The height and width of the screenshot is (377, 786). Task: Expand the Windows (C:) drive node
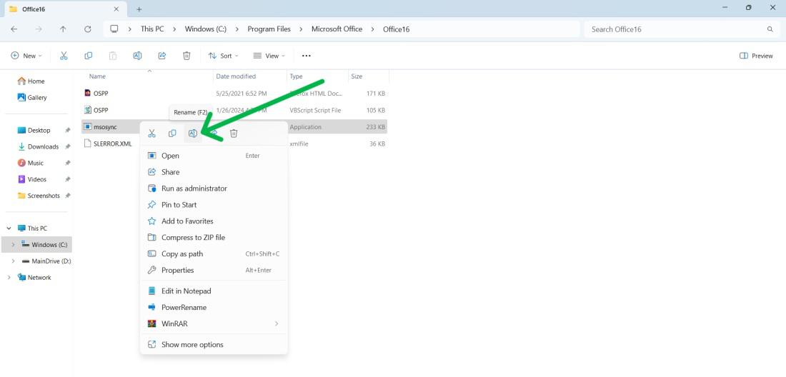pyautogui.click(x=13, y=245)
